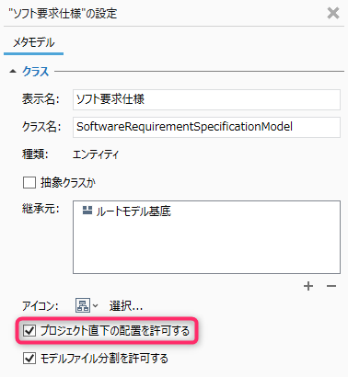Click the アイコン label
The height and width of the screenshot is (377, 348).
pos(40,305)
